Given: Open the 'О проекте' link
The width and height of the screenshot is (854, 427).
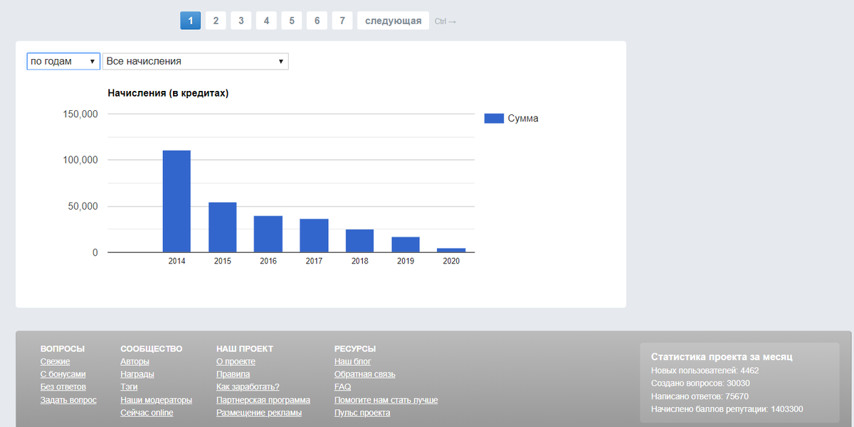Looking at the screenshot, I should point(236,362).
